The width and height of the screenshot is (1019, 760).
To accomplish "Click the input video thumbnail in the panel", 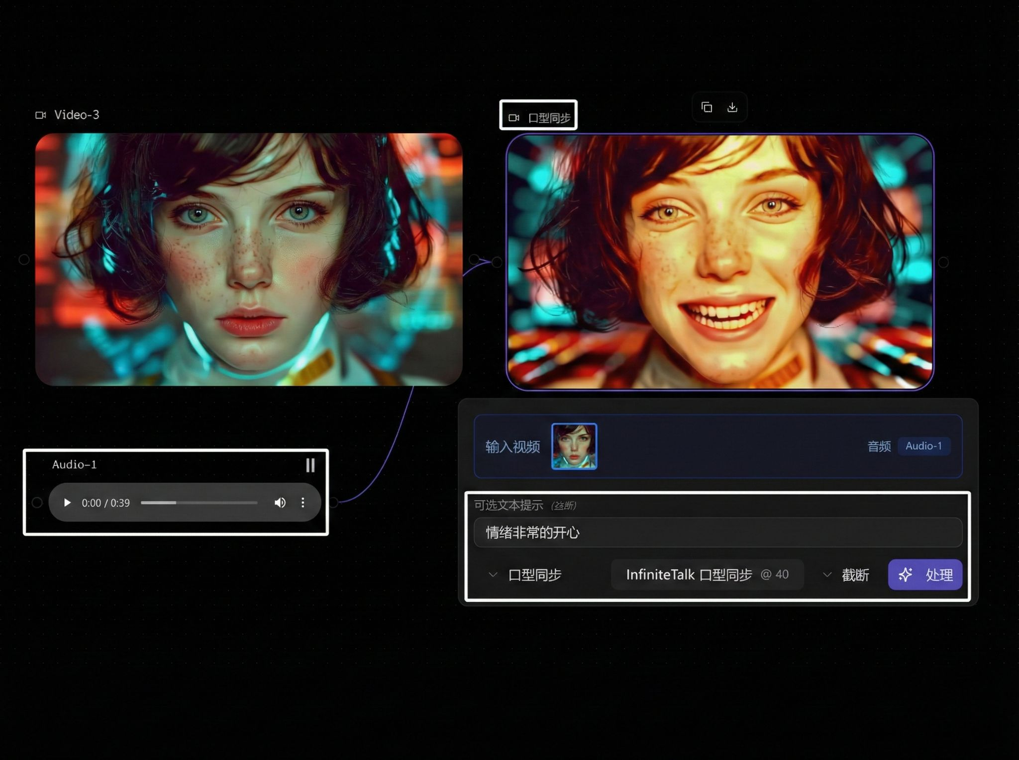I will [x=574, y=447].
